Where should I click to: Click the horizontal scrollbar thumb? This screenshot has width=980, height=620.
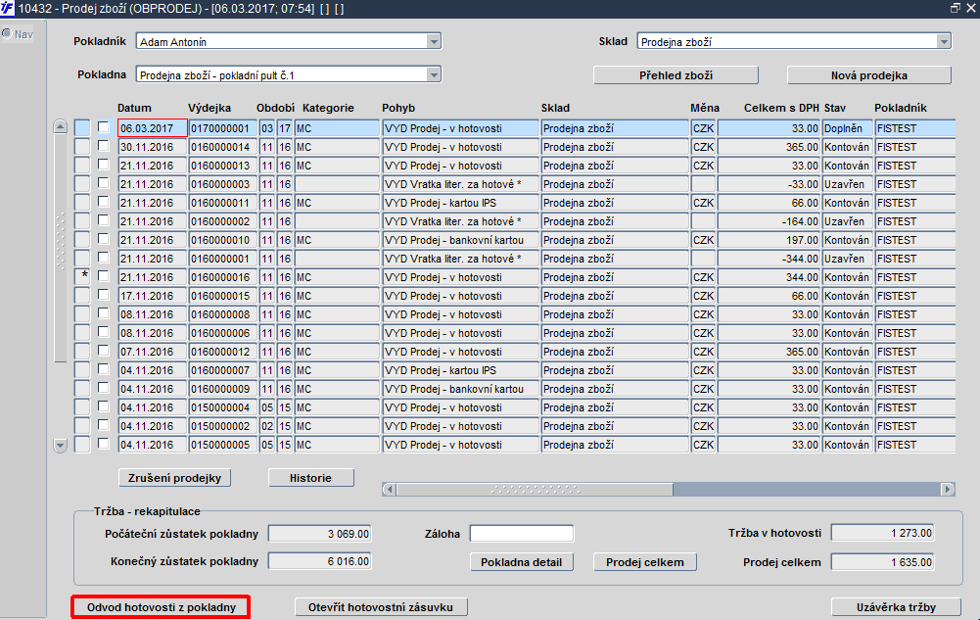535,489
